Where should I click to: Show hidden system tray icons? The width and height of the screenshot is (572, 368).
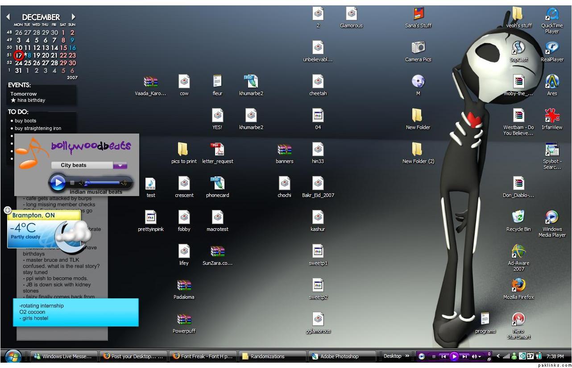tap(498, 356)
